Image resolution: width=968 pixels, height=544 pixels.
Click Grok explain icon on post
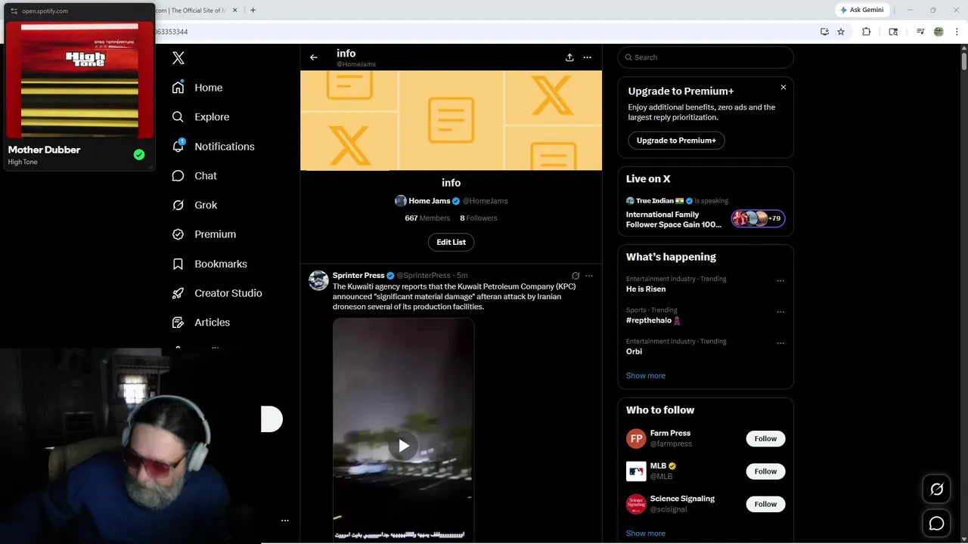pyautogui.click(x=576, y=276)
